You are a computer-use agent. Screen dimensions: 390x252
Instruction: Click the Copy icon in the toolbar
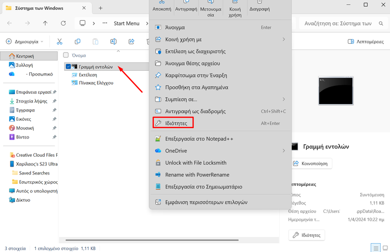77,42
